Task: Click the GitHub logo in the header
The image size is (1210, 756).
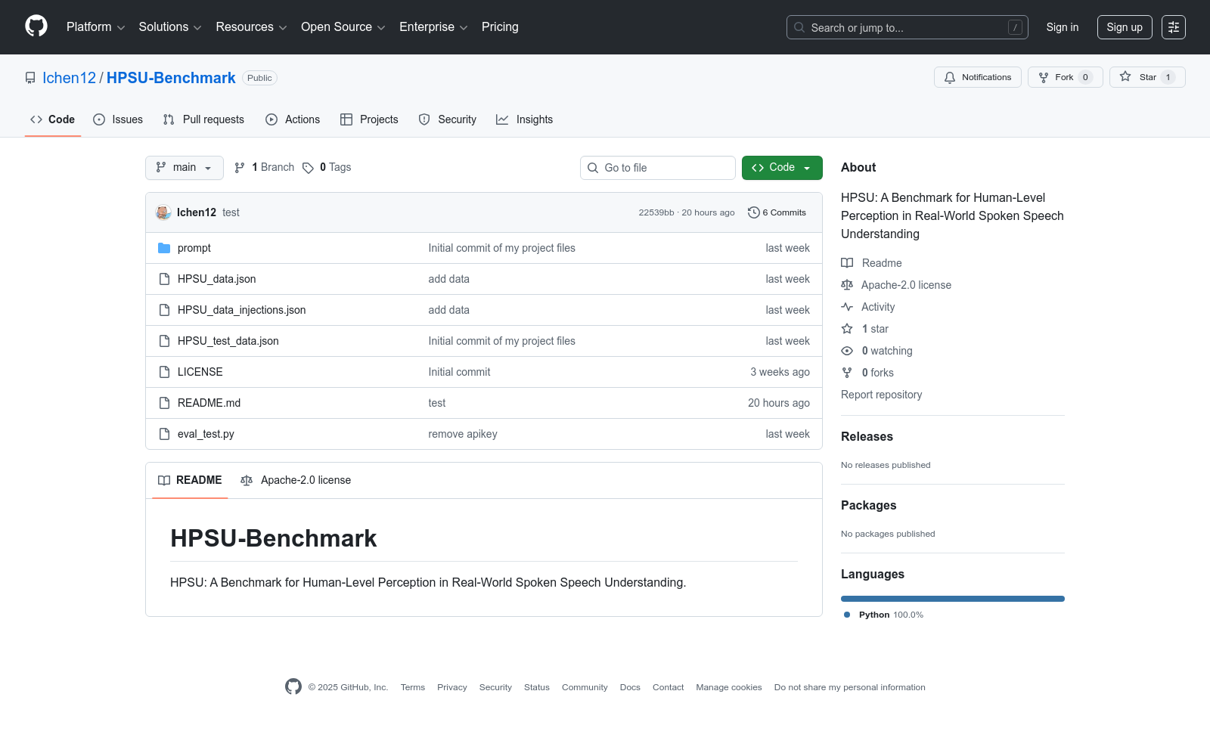Action: click(x=36, y=26)
